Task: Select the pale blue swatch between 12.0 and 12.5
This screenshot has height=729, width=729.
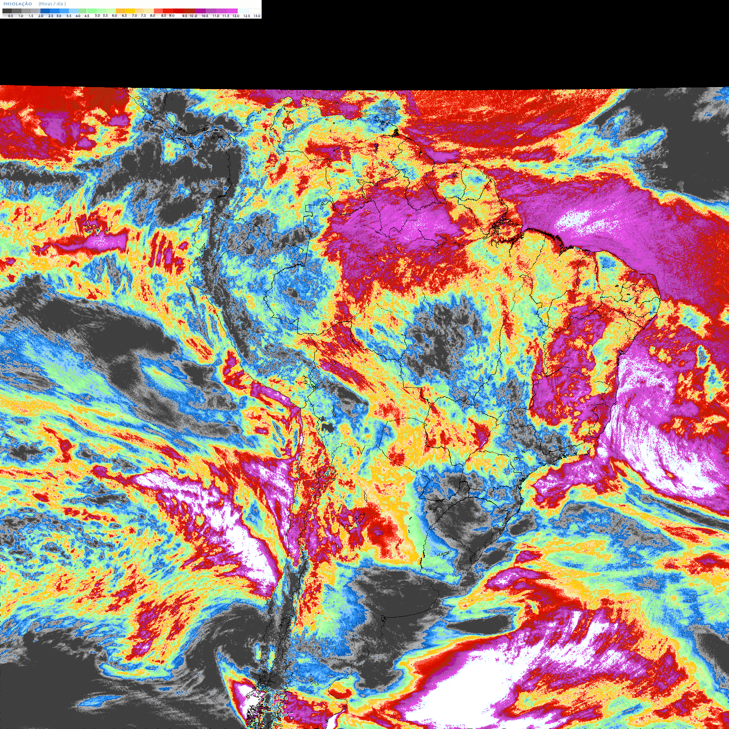Action: 243,11
